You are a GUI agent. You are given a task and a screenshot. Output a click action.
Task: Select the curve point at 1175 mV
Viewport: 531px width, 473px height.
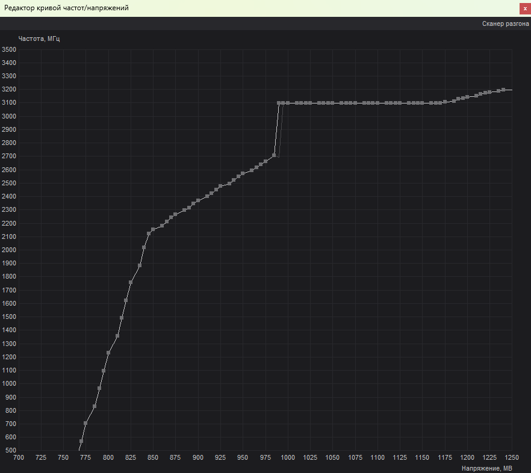point(445,102)
